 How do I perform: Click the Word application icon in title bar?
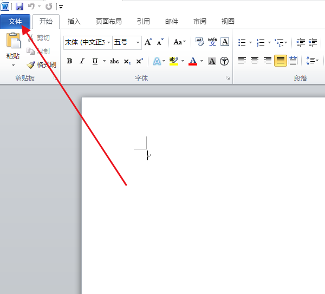pyautogui.click(x=5, y=6)
